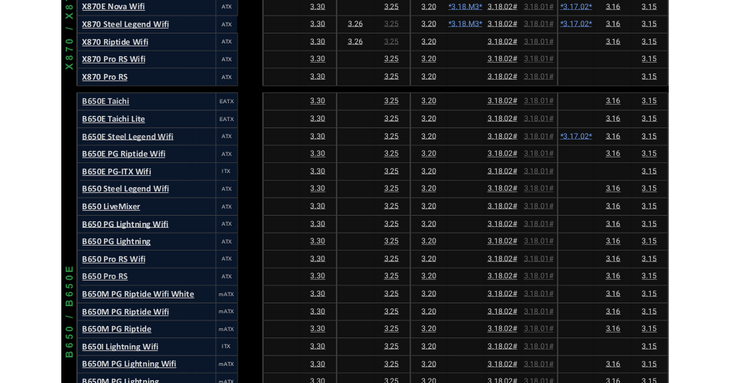Image resolution: width=730 pixels, height=383 pixels.
Task: Open 3.25 BIOS for X870 Pro RS Wifi
Action: (391, 59)
